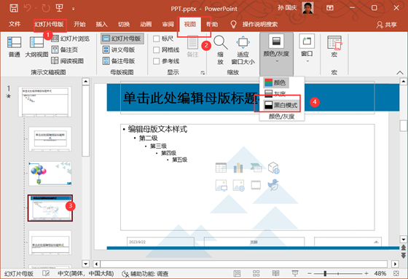Toggle Gridlines (网格线) checkbox

157,50
